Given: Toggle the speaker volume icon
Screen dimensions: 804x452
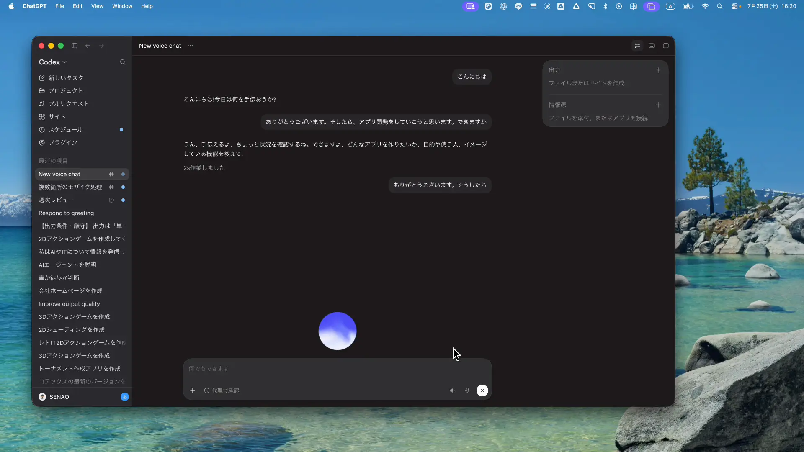Looking at the screenshot, I should point(452,390).
